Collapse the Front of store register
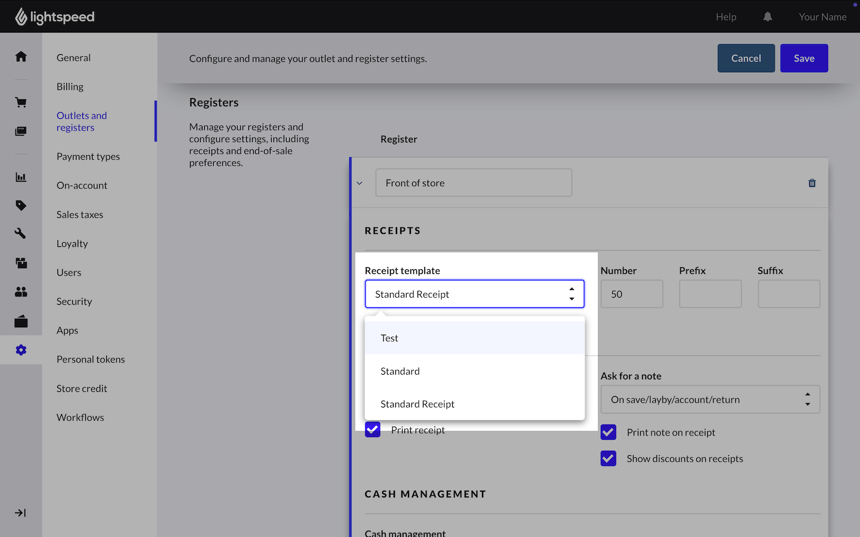 pos(360,183)
